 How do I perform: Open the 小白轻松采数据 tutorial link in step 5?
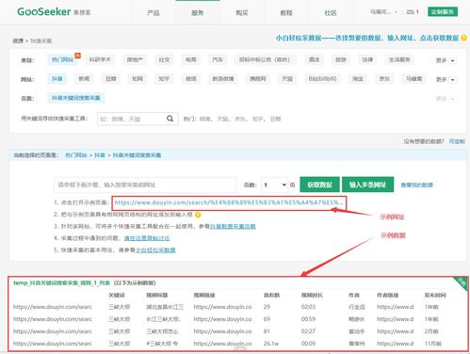pos(155,250)
